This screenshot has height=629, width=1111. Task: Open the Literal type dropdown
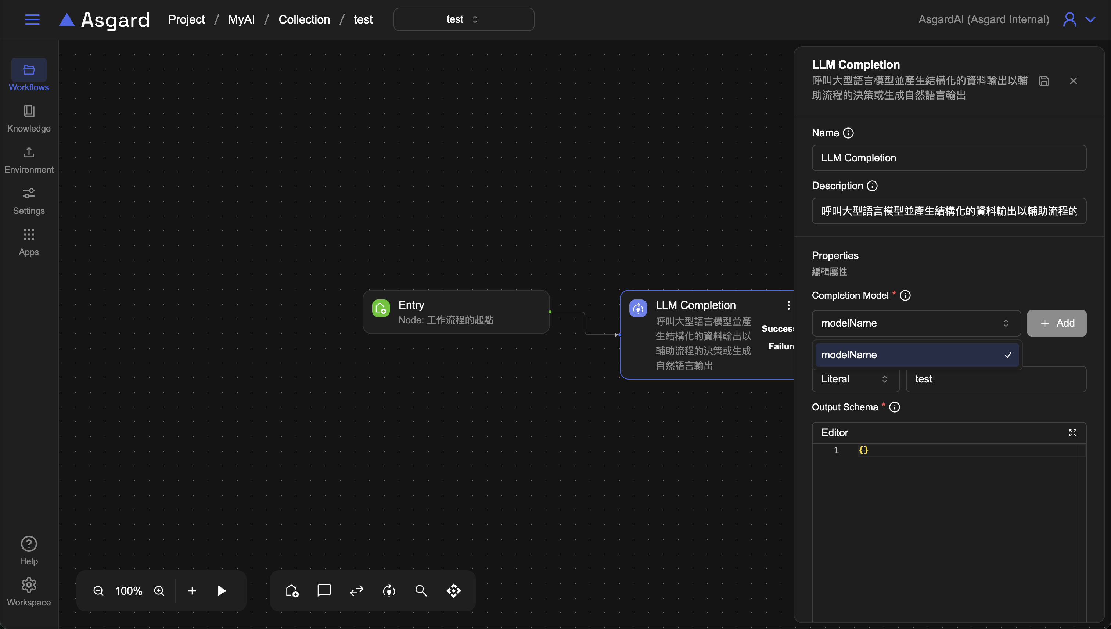point(855,379)
